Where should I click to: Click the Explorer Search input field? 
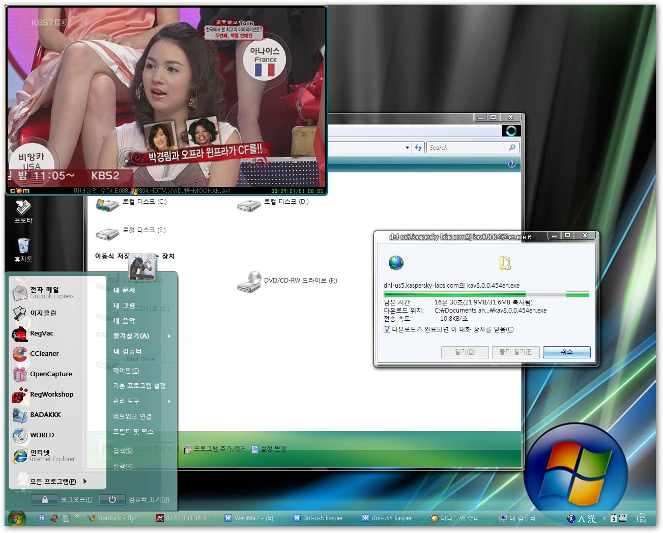pyautogui.click(x=467, y=148)
